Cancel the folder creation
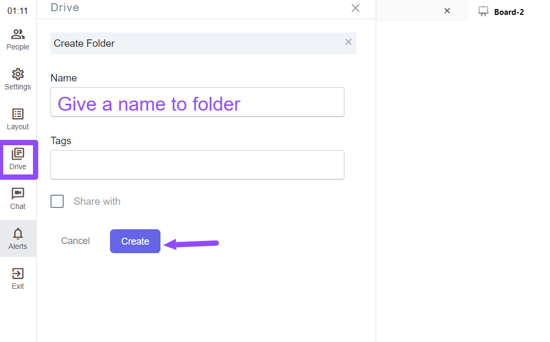This screenshot has width=550, height=342. tap(75, 241)
